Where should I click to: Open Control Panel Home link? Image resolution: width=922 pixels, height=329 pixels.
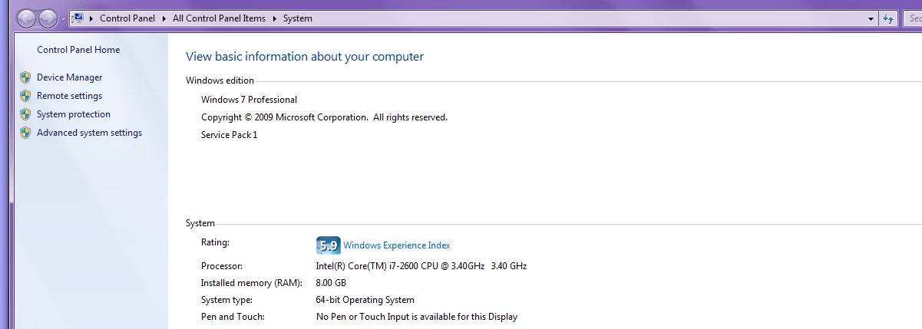[x=78, y=50]
